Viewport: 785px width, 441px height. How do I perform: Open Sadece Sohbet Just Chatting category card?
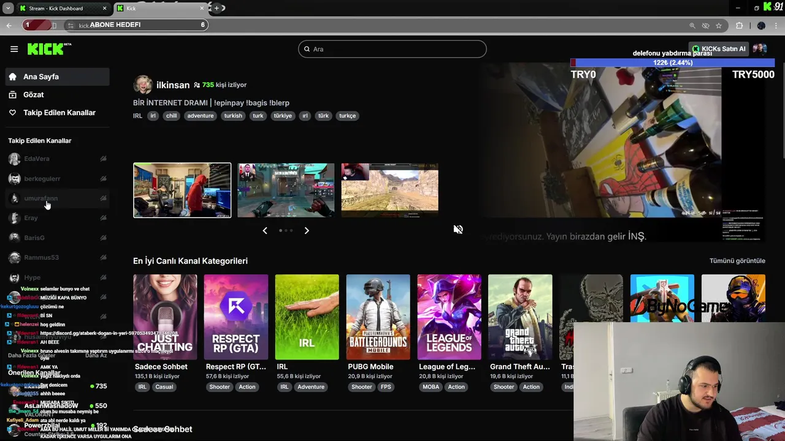(165, 317)
